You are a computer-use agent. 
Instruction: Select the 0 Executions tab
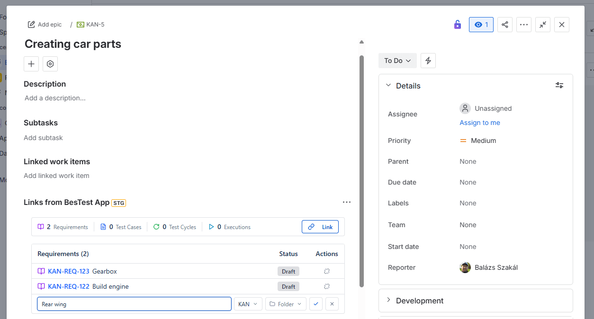pos(229,227)
